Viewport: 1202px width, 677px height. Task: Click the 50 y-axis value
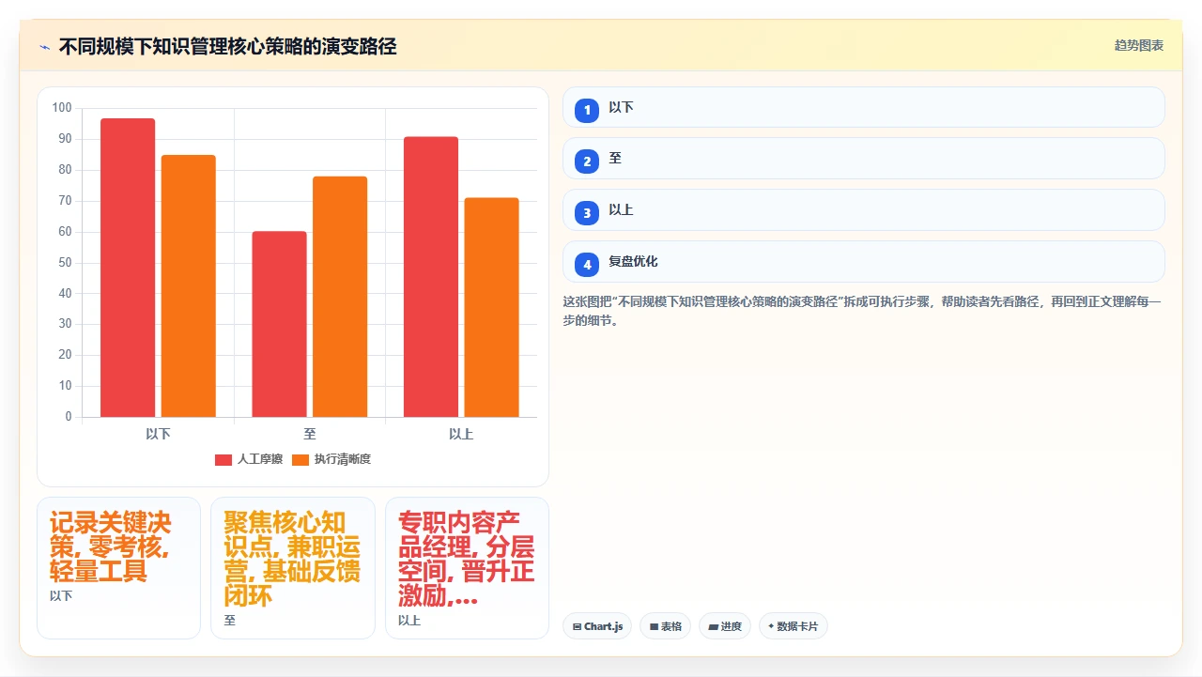click(x=65, y=262)
